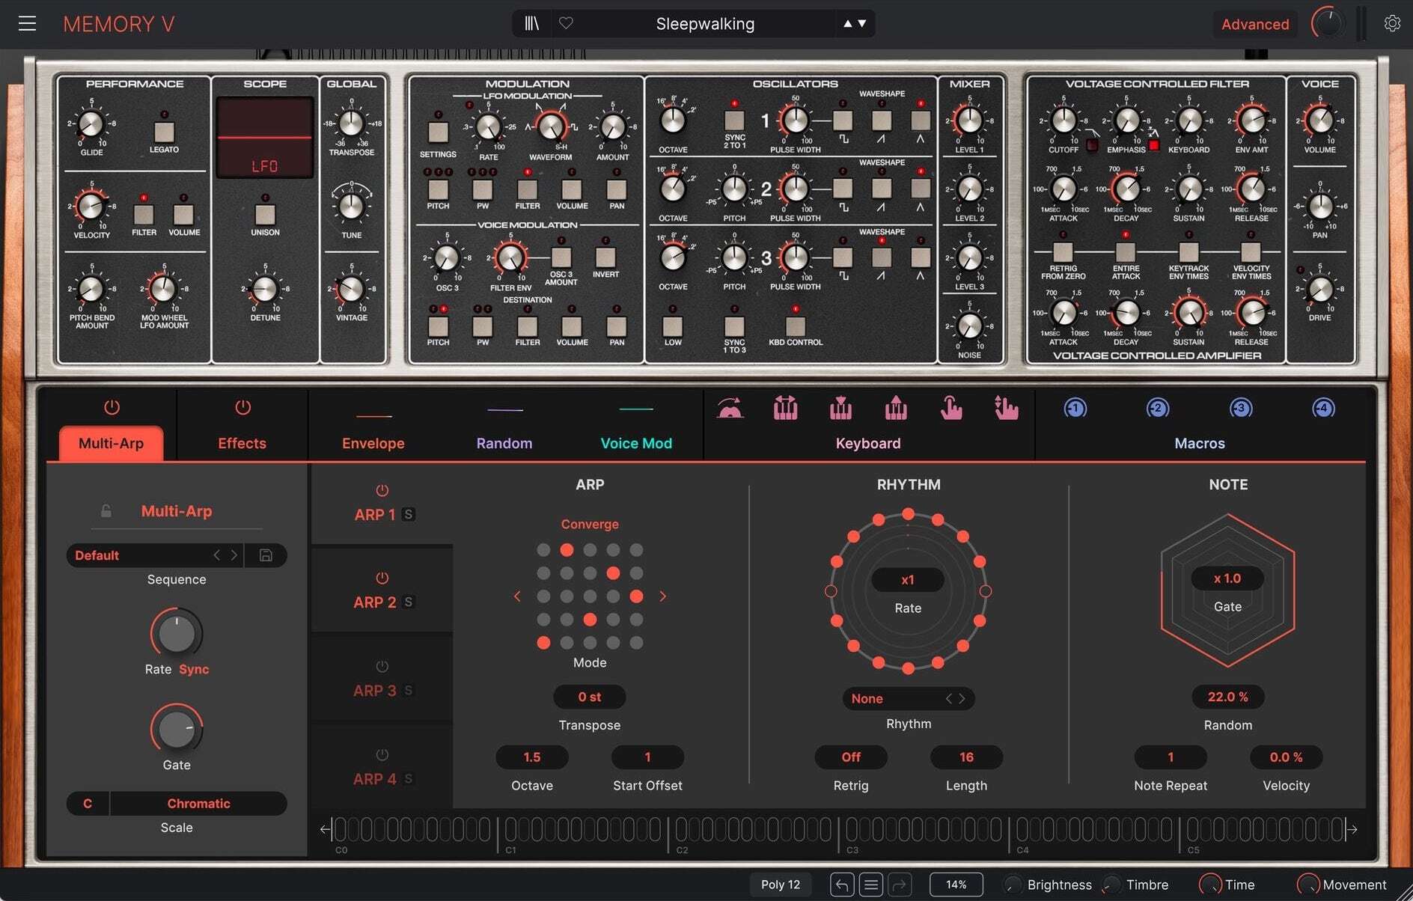Toggle ARP 1 power on/off

click(x=382, y=490)
